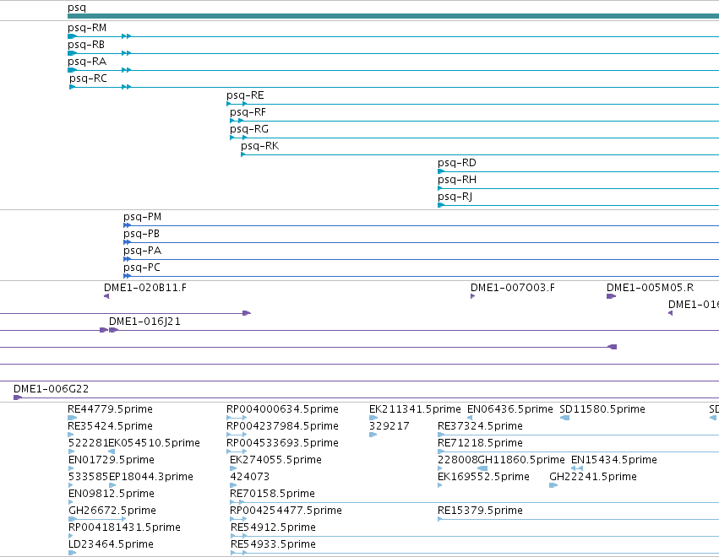Image resolution: width=719 pixels, height=557 pixels.
Task: Select EST LD23464.5prime
Action: coord(111,544)
